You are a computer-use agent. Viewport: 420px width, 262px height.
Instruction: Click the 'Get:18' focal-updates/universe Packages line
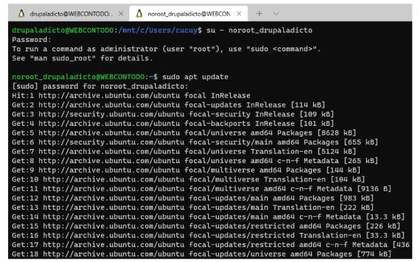[202, 255]
